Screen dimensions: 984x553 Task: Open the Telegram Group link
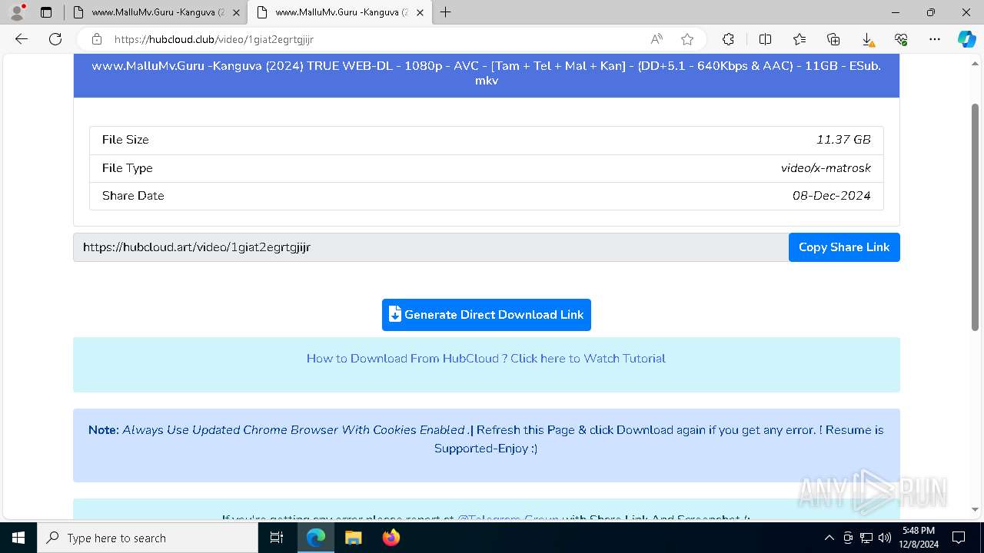click(x=507, y=518)
